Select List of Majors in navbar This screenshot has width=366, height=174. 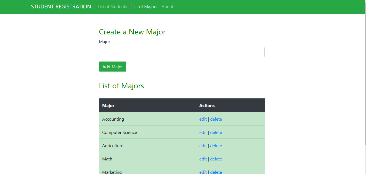click(x=144, y=7)
